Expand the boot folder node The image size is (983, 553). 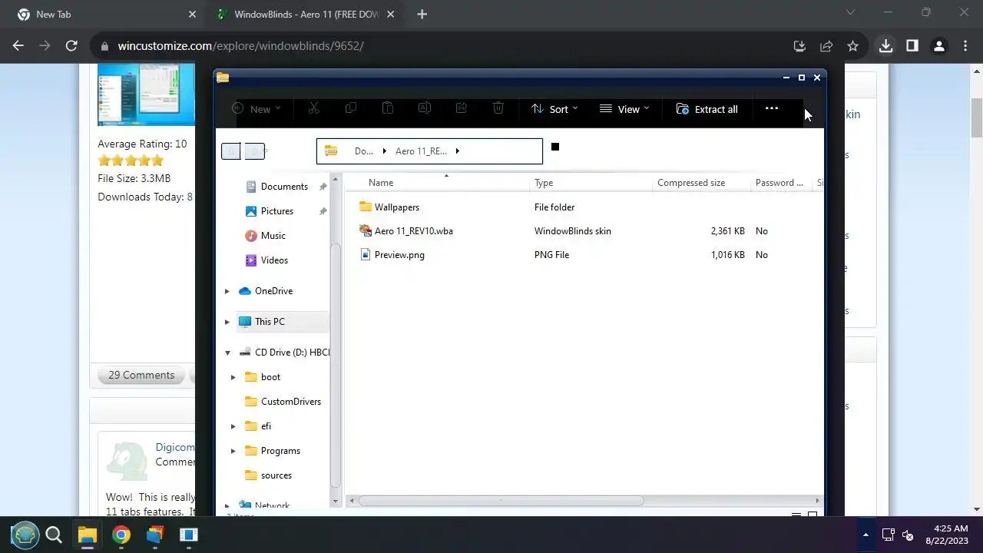[233, 377]
